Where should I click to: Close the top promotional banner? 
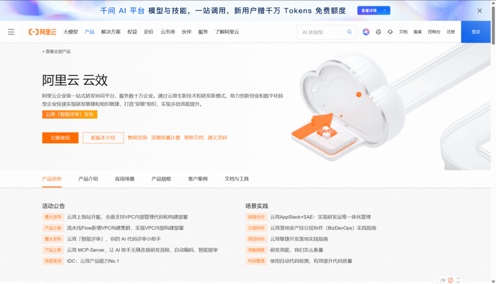click(480, 11)
